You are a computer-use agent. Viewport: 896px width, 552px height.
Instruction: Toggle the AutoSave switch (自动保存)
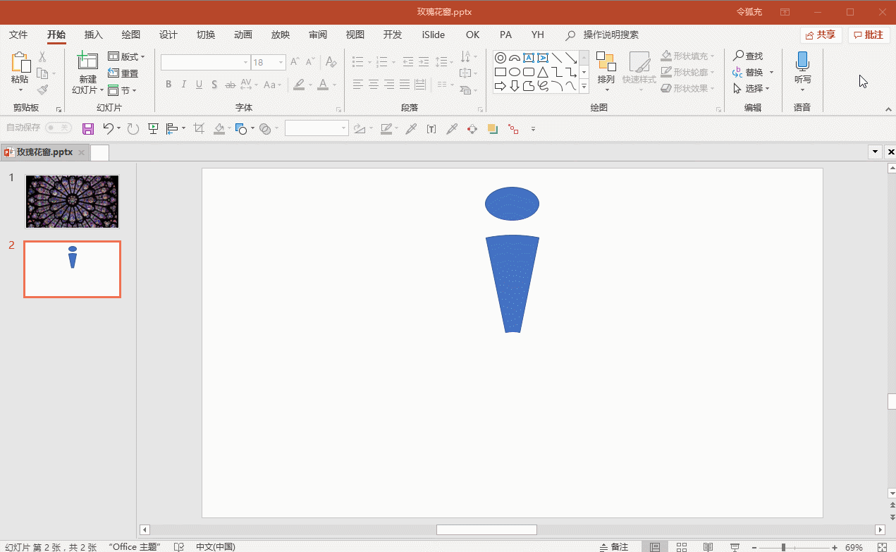[59, 128]
